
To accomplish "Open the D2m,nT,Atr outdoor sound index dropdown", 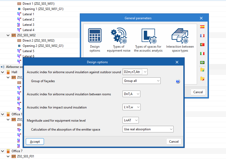I will (x=135, y=72).
